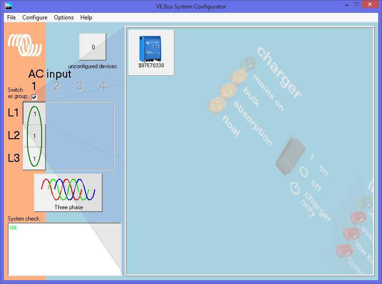
Task: Open the Help menu
Action: (86, 18)
